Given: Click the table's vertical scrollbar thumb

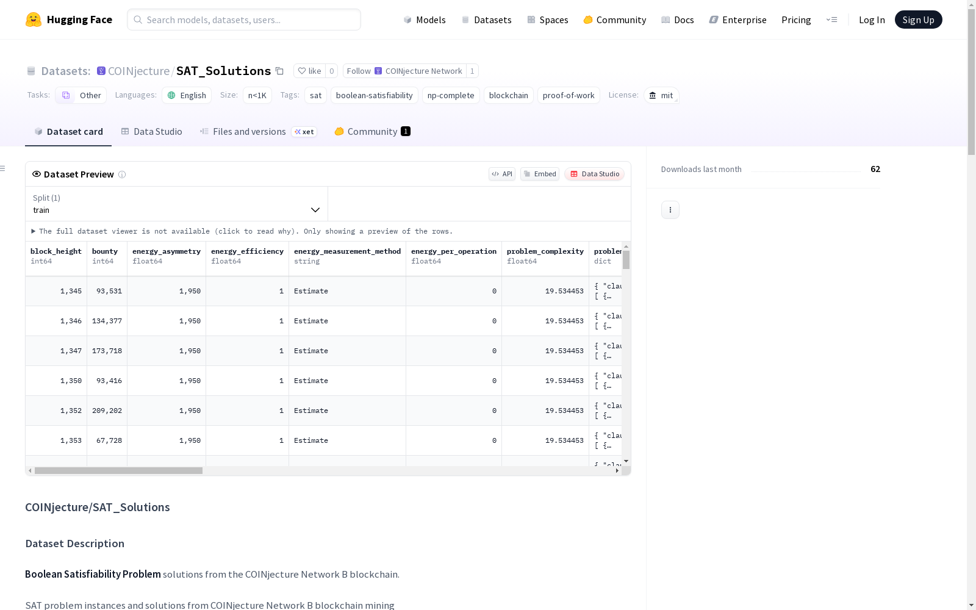Looking at the screenshot, I should point(626,260).
